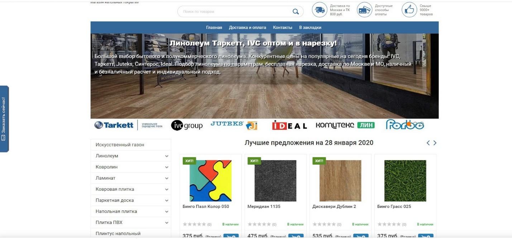Open Контакты in the navigation bar
512x239 pixels.
282,28
